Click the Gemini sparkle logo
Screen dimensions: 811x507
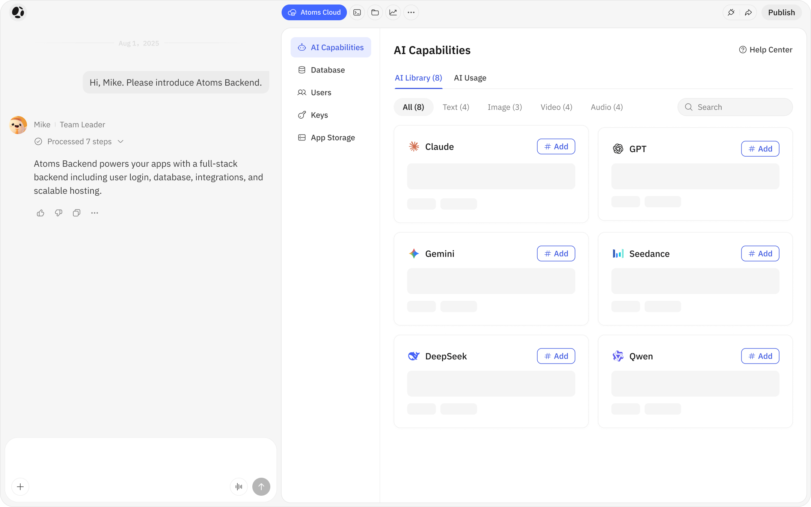414,253
